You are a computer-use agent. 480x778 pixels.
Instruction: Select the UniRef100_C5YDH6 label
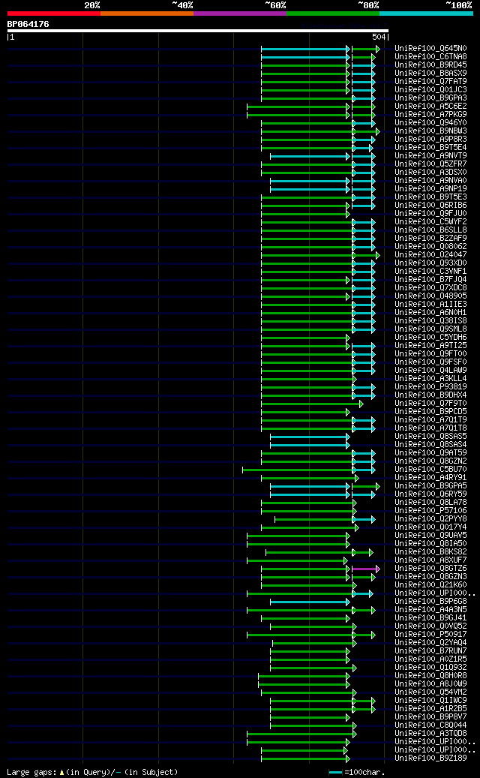(430, 338)
